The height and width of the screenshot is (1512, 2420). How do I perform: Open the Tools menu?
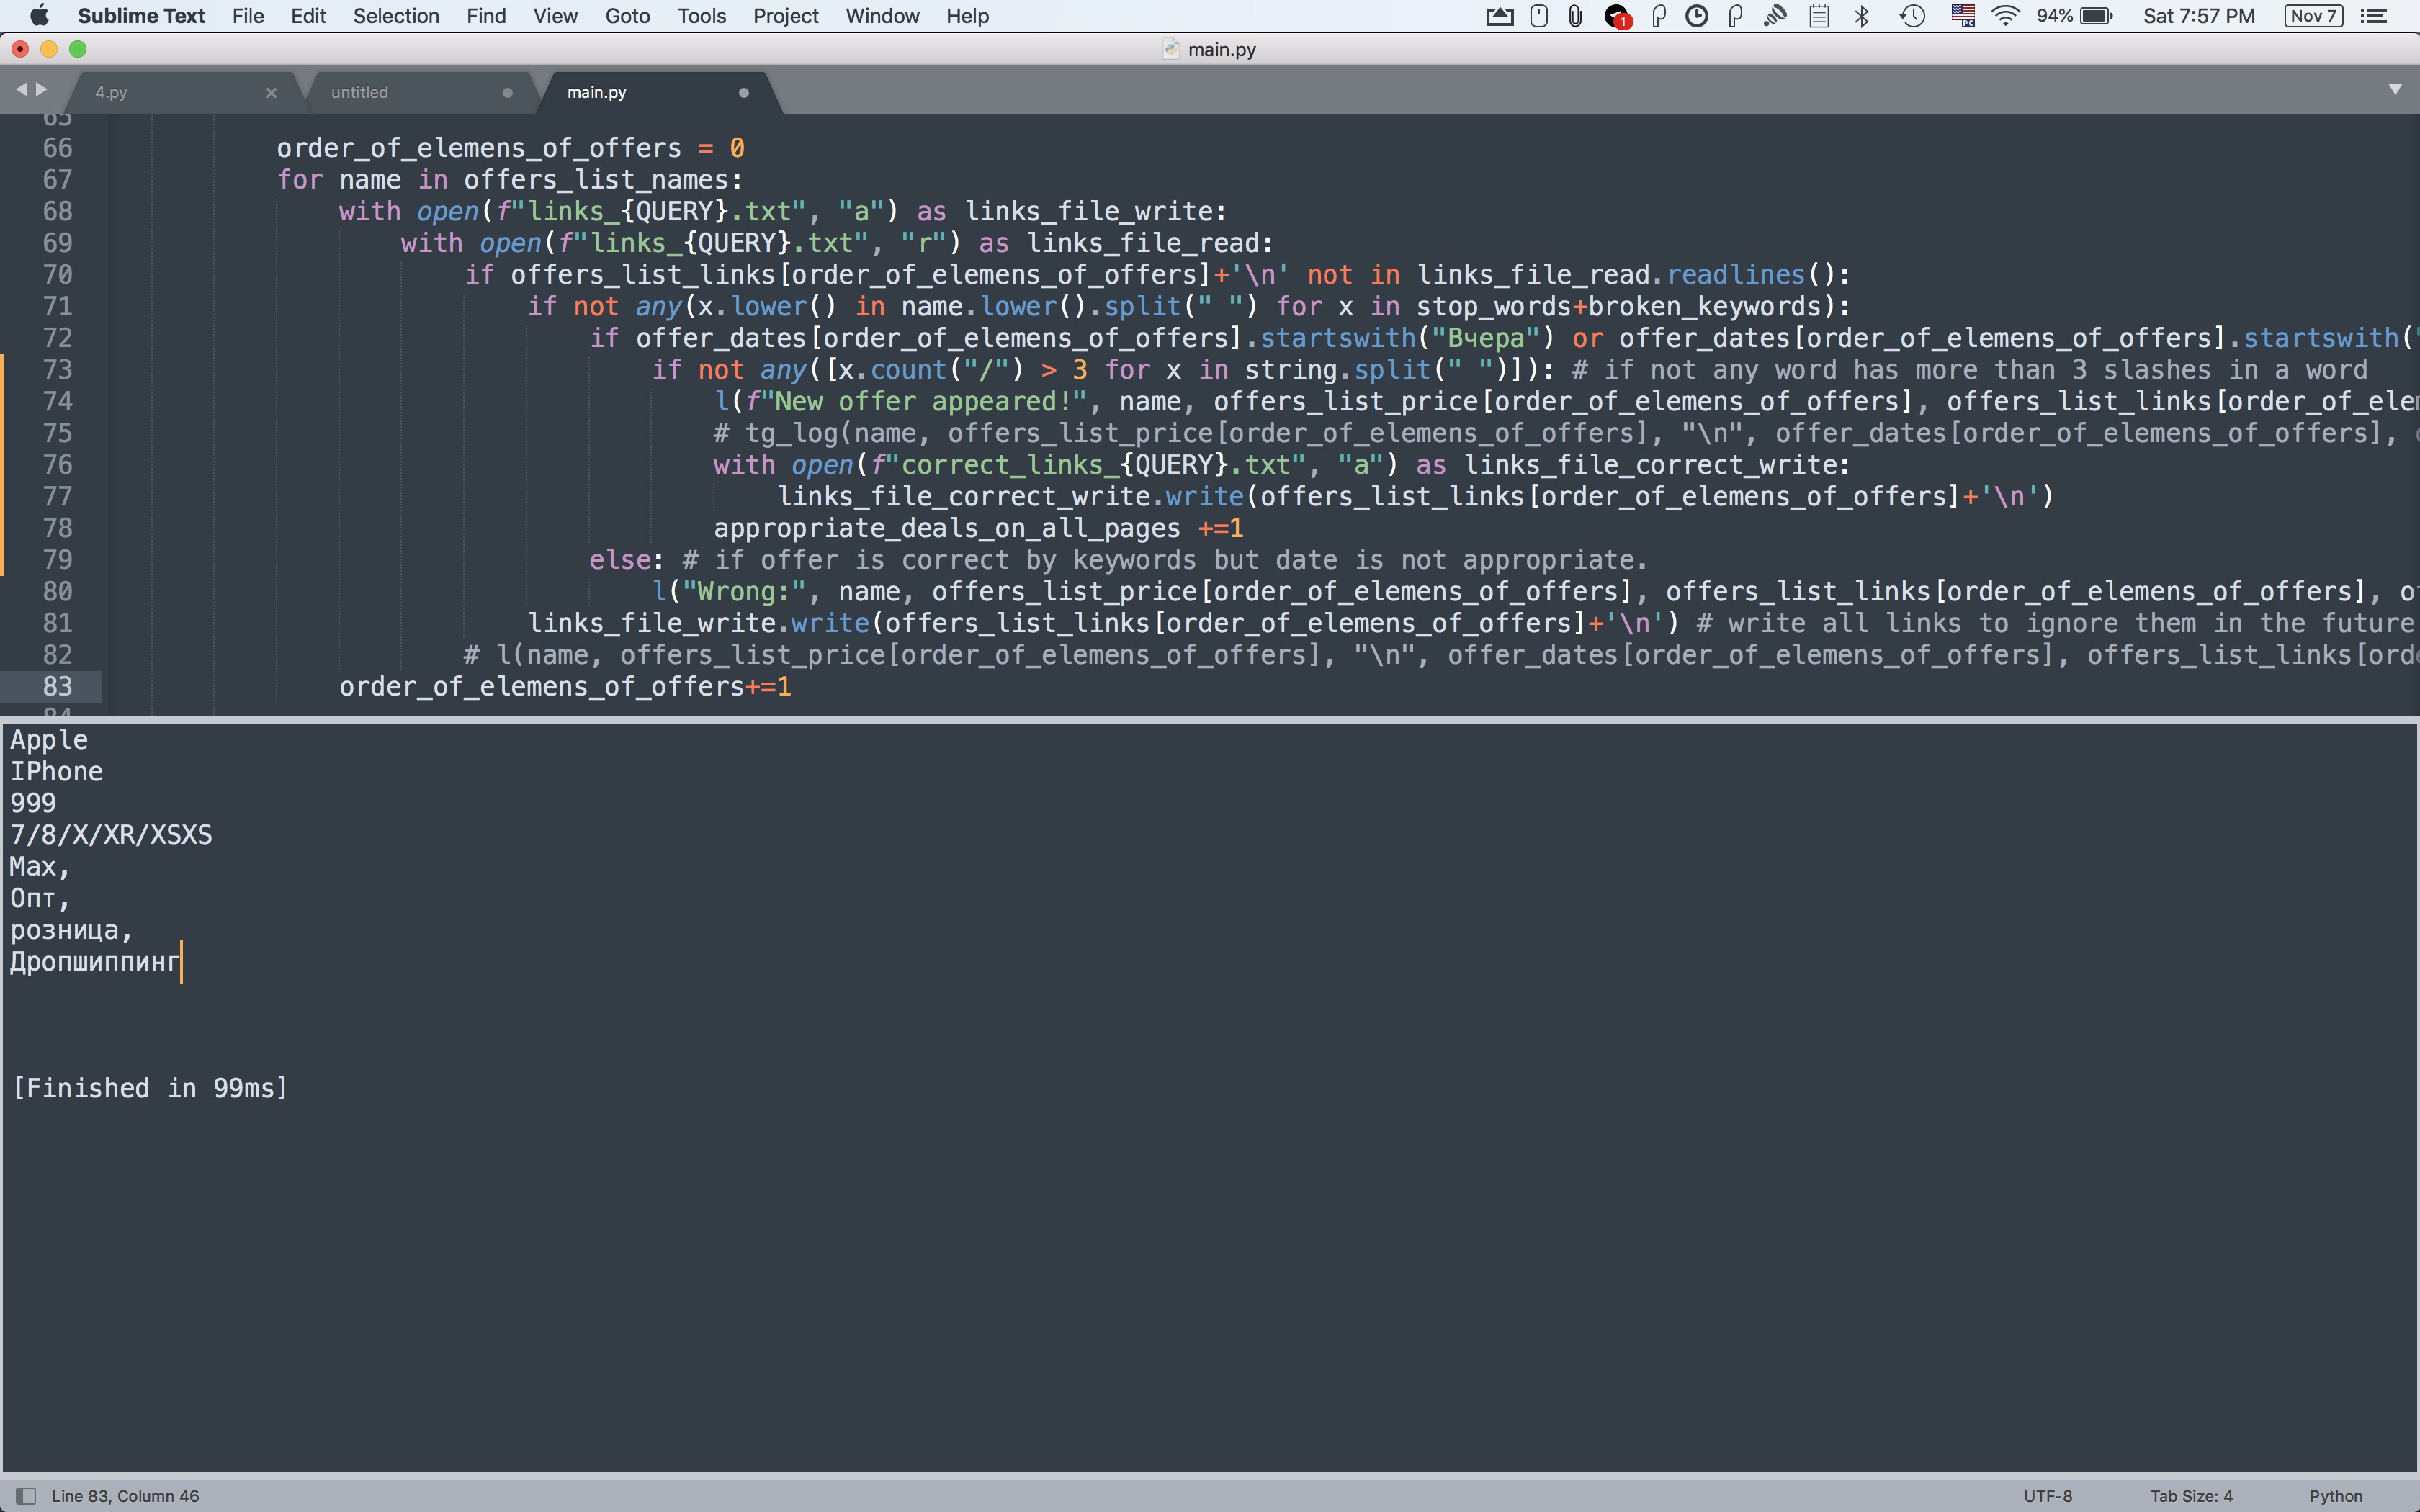click(701, 16)
